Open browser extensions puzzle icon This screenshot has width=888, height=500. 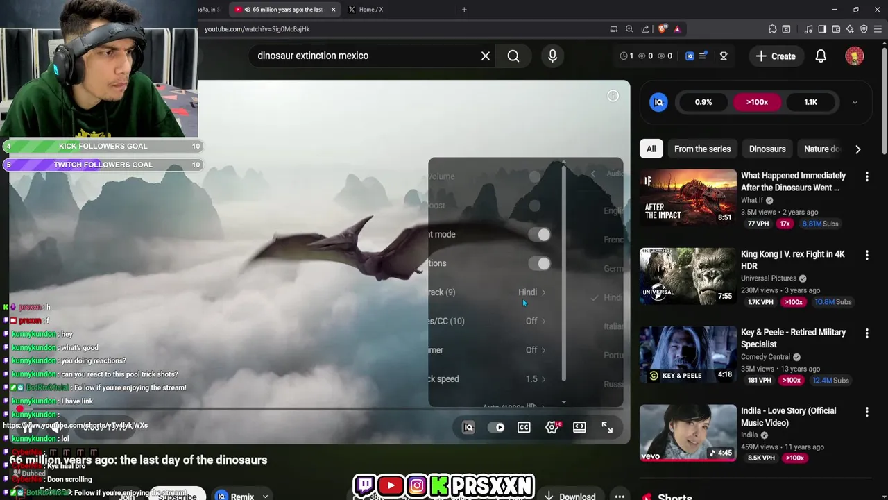click(x=772, y=29)
